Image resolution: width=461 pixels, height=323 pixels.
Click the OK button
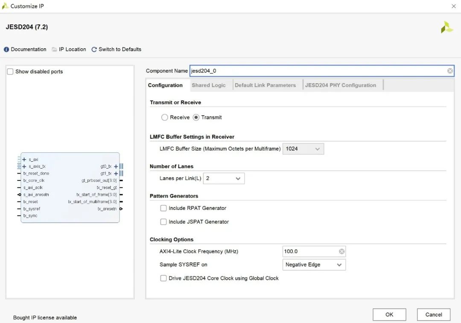[389, 314]
